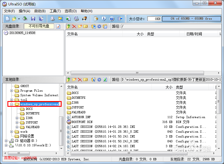Open the 启动(B) menu
The image size is (224, 164).
pyautogui.click(x=40, y=11)
